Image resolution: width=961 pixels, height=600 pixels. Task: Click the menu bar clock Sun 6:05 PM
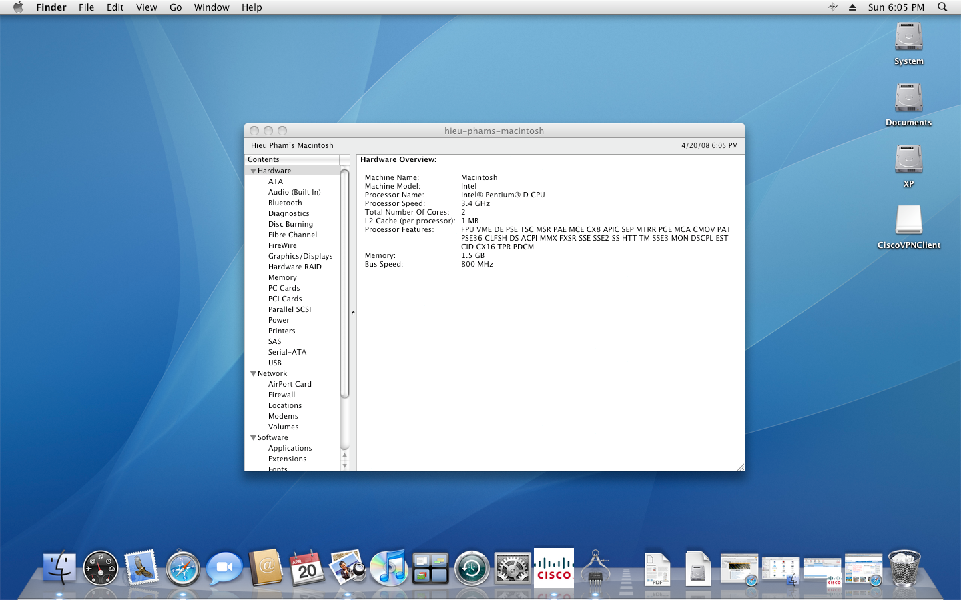coord(896,7)
